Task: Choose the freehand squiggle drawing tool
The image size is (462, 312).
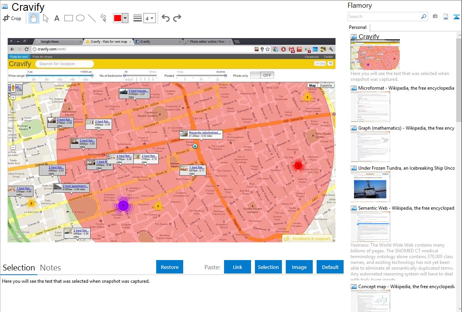Action: pyautogui.click(x=103, y=18)
